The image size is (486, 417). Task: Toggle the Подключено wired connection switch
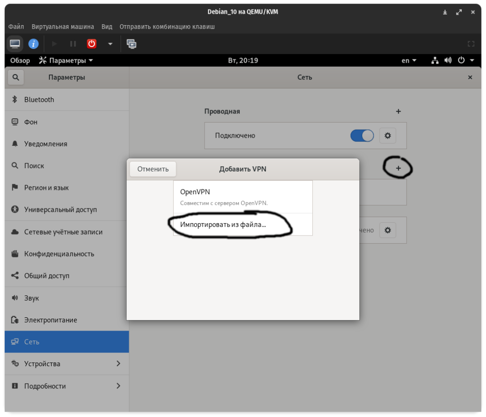[362, 135]
